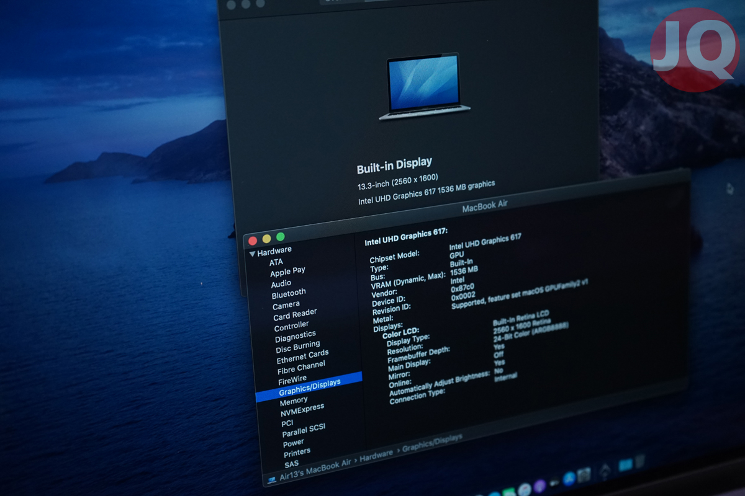The image size is (745, 496).
Task: Click Intel UHD Graphics 617 1536 MB graphics
Action: (427, 192)
